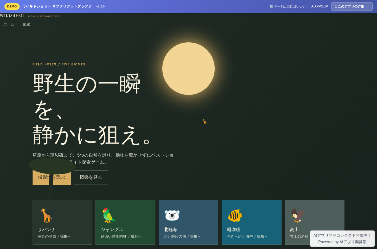This screenshot has height=249, width=377.
Task: Select the ジャングル biome card title
Action: (x=112, y=230)
